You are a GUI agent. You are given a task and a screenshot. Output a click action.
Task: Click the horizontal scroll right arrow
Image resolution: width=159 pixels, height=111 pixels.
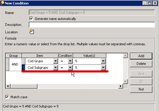click(121, 86)
